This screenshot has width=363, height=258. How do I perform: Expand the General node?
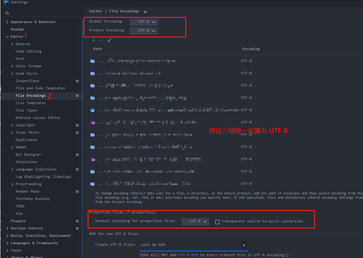[12, 44]
